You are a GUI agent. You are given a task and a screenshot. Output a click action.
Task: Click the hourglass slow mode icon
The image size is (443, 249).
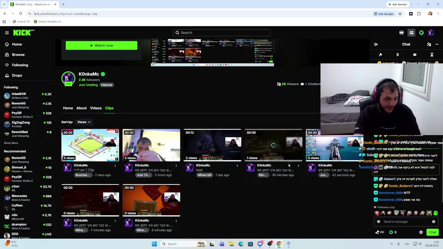pyautogui.click(x=432, y=55)
